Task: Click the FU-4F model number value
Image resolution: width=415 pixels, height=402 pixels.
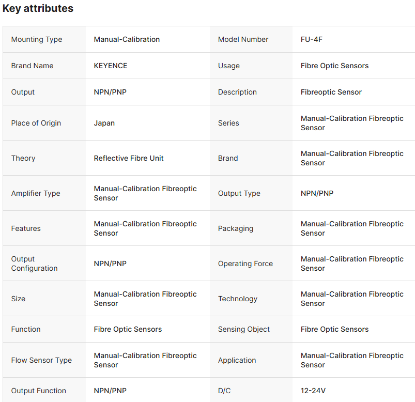Action: [x=312, y=39]
